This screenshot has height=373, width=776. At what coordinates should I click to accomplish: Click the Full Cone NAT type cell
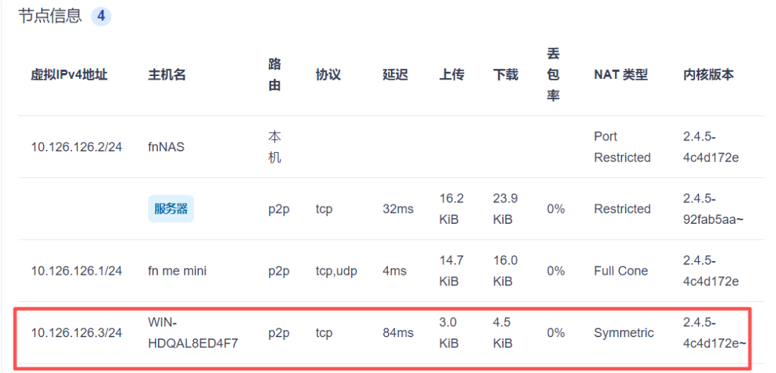coord(621,271)
